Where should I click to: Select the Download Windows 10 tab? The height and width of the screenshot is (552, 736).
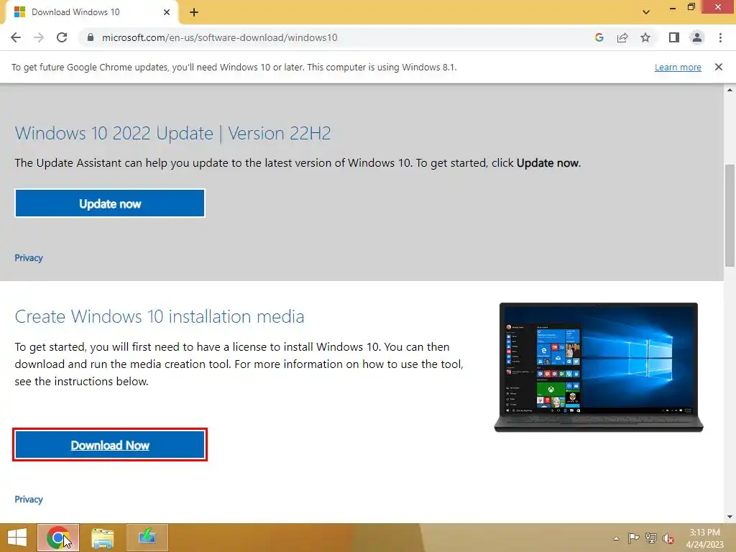91,12
